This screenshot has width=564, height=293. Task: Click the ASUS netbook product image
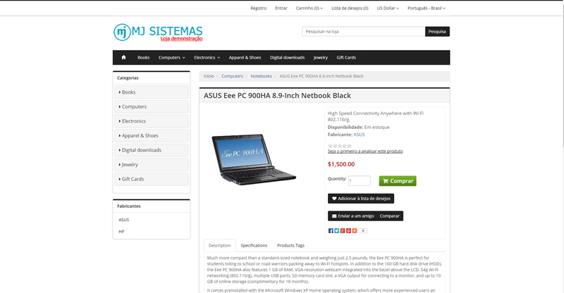[x=254, y=159]
